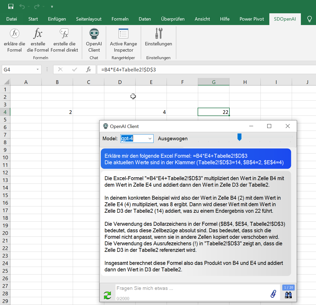This screenshot has width=316, height=305.
Task: Select column H header
Action: tap(245, 82)
